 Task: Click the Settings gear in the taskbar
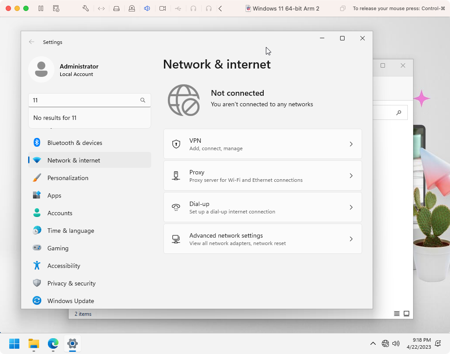point(73,343)
